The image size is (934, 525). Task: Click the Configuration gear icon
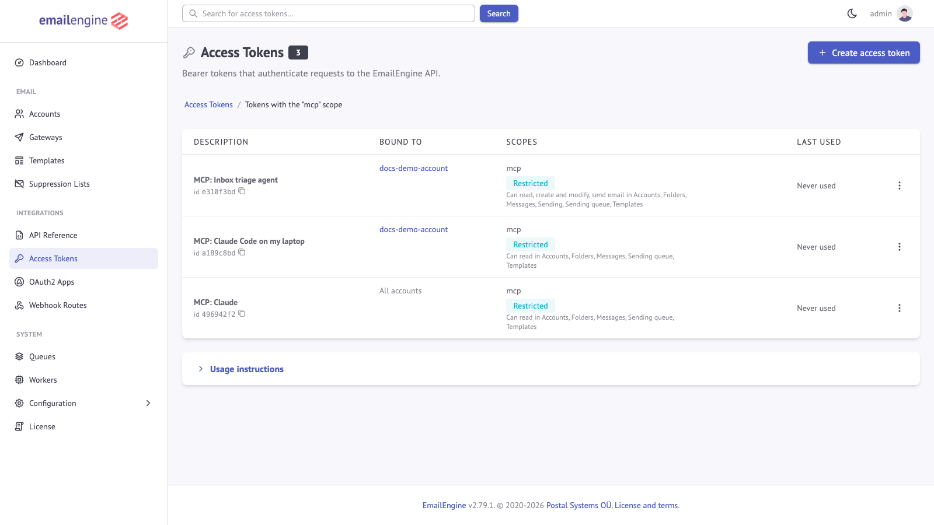coord(19,403)
